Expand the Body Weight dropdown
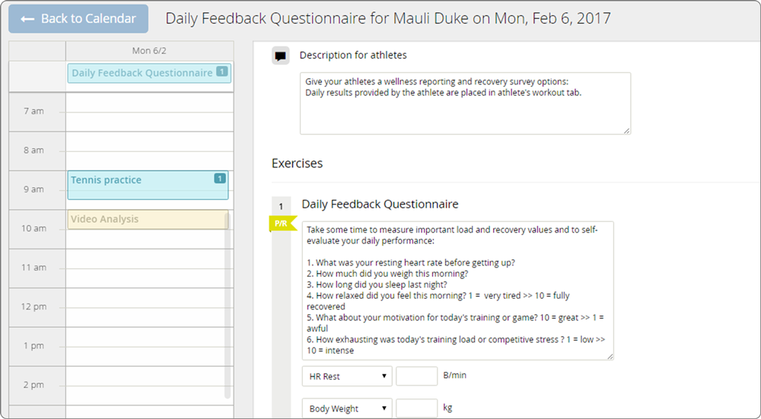This screenshot has width=761, height=419. 347,408
